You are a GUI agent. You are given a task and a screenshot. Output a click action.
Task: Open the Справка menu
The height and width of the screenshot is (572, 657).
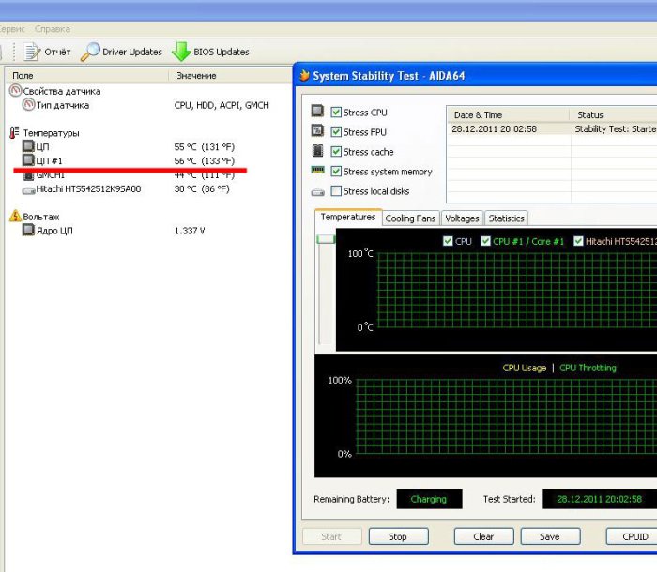click(53, 29)
